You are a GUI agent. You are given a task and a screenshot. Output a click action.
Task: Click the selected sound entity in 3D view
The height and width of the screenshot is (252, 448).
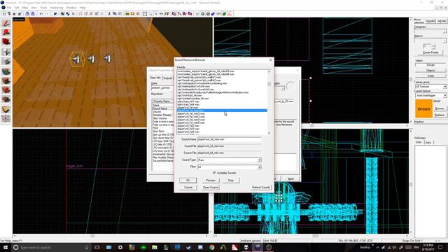[76, 59]
